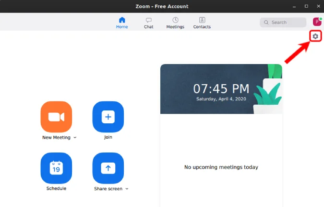
Task: Switch to the Home tab
Action: 122,23
